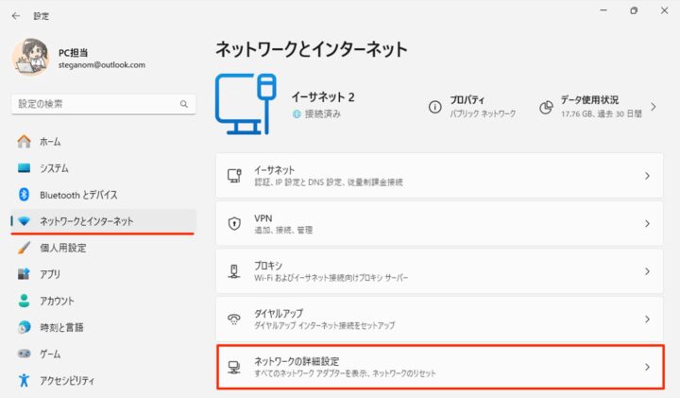680x398 pixels.
Task: Click the VPN shield icon
Action: (x=234, y=223)
